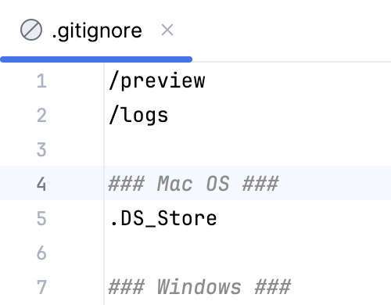Click line number 5 in gutter

point(41,218)
